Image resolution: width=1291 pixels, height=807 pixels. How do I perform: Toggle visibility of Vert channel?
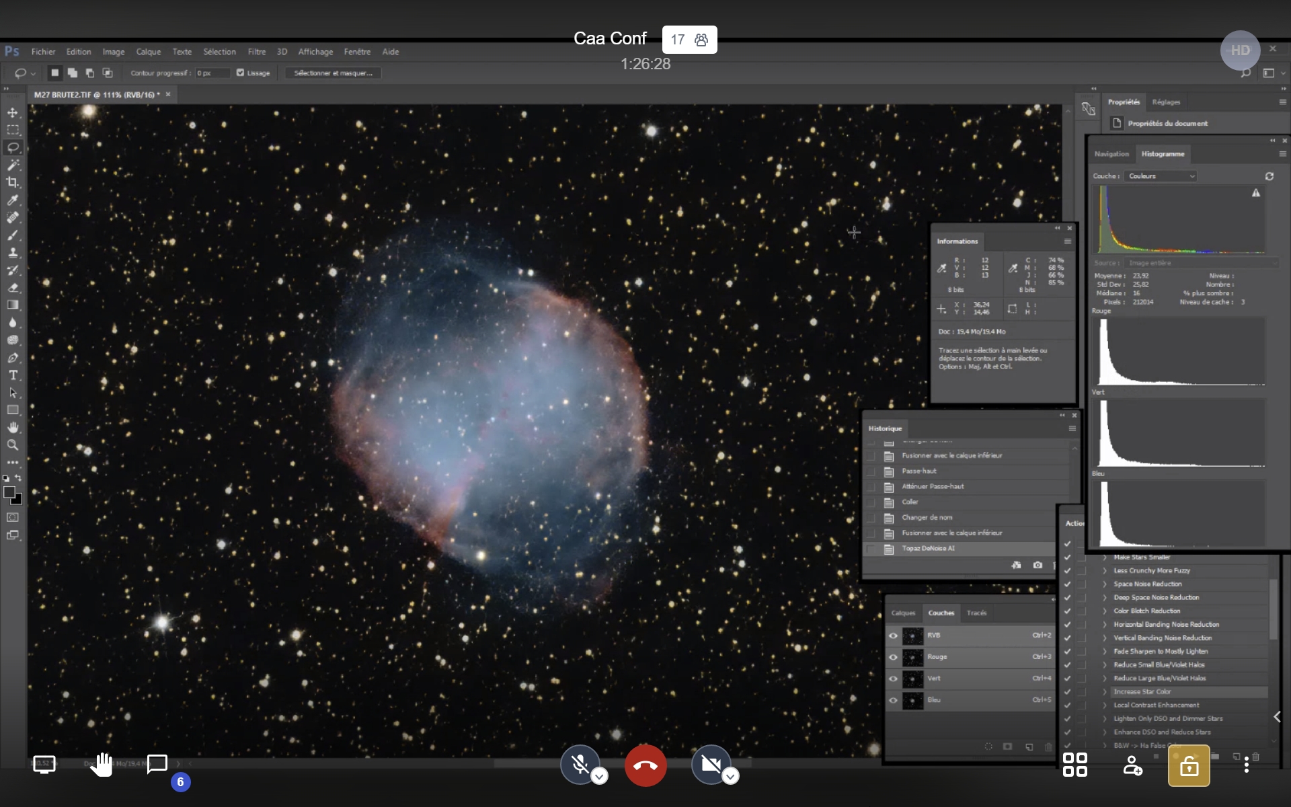(893, 679)
